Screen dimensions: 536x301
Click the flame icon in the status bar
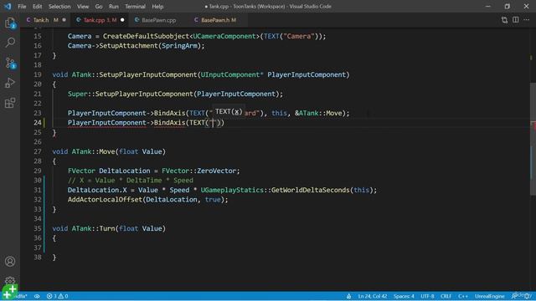[348, 296]
